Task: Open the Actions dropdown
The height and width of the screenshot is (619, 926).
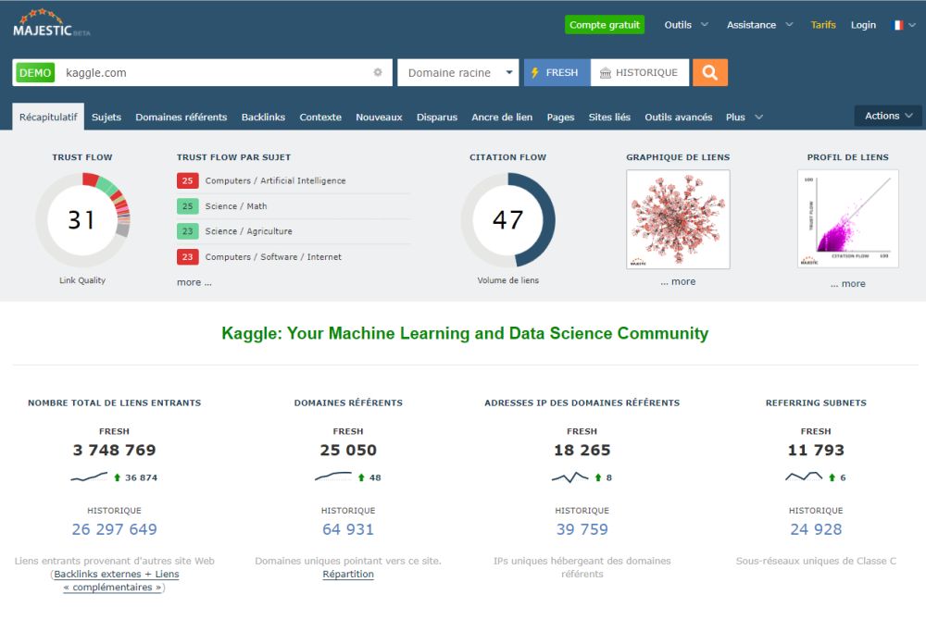Action: [x=889, y=116]
